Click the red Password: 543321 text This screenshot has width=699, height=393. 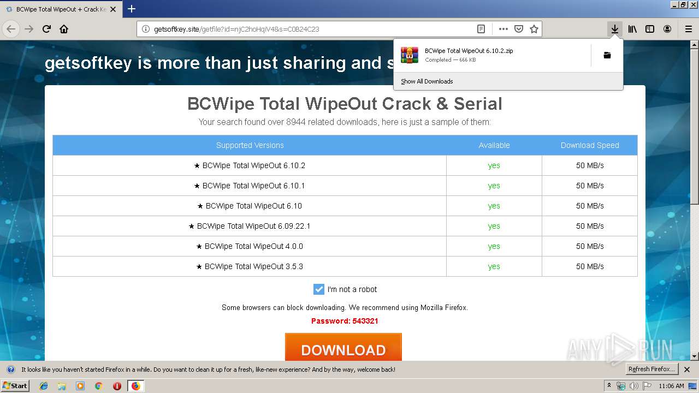tap(345, 321)
